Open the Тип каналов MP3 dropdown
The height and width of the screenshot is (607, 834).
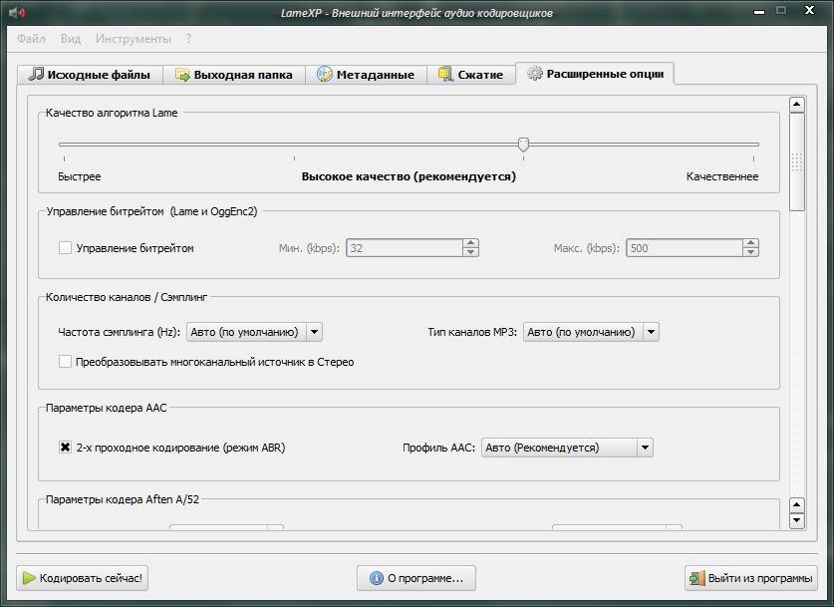coord(591,332)
